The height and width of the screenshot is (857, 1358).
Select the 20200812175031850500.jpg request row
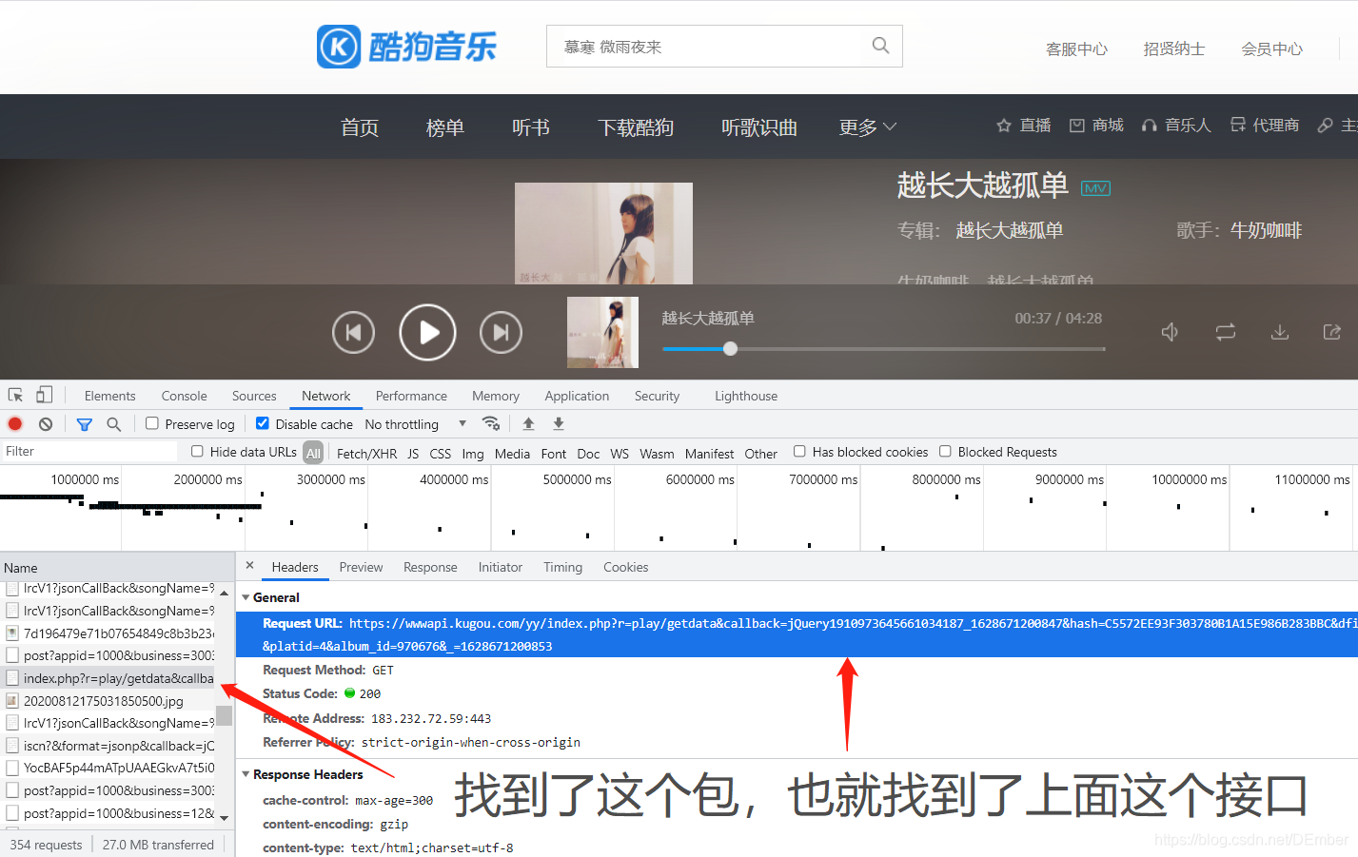click(x=108, y=701)
